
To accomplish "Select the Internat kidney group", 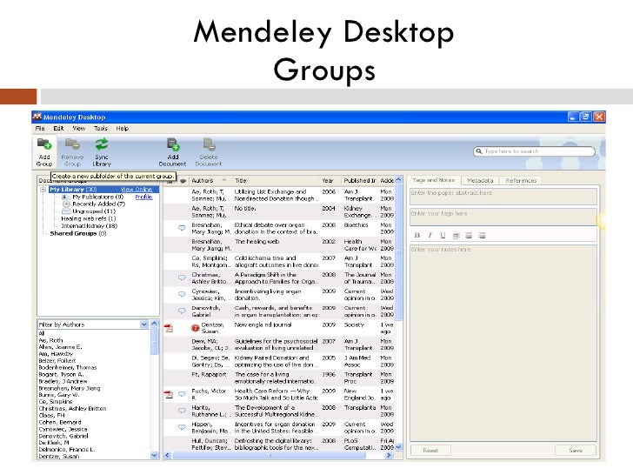I will [90, 226].
